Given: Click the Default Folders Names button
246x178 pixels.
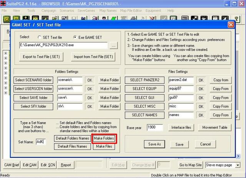Looking at the screenshot, I should tap(73, 138).
